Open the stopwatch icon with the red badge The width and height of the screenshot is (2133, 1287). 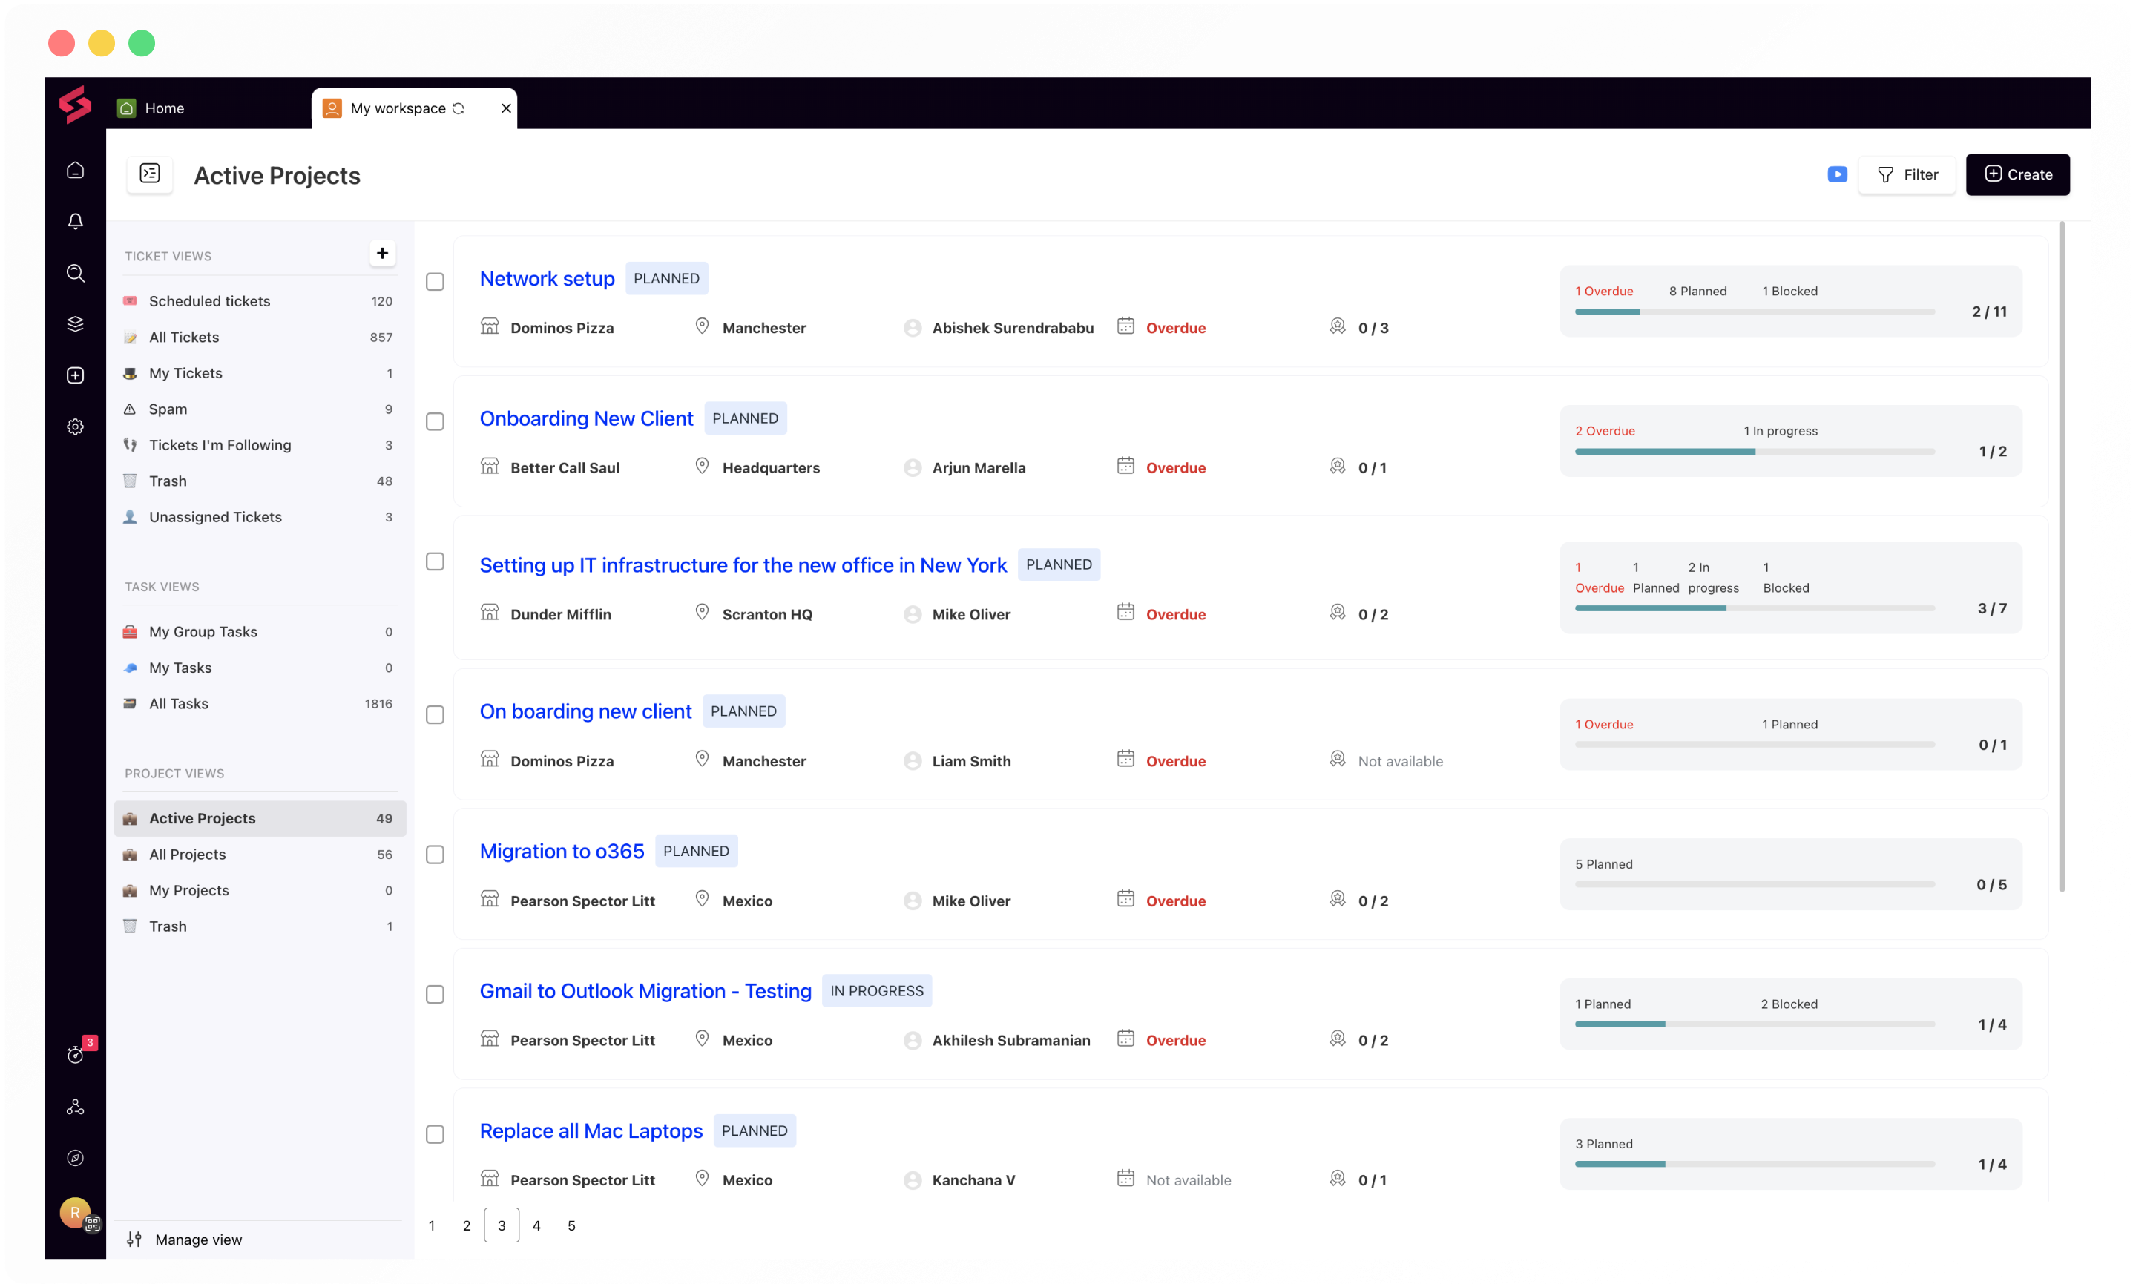pyautogui.click(x=76, y=1056)
